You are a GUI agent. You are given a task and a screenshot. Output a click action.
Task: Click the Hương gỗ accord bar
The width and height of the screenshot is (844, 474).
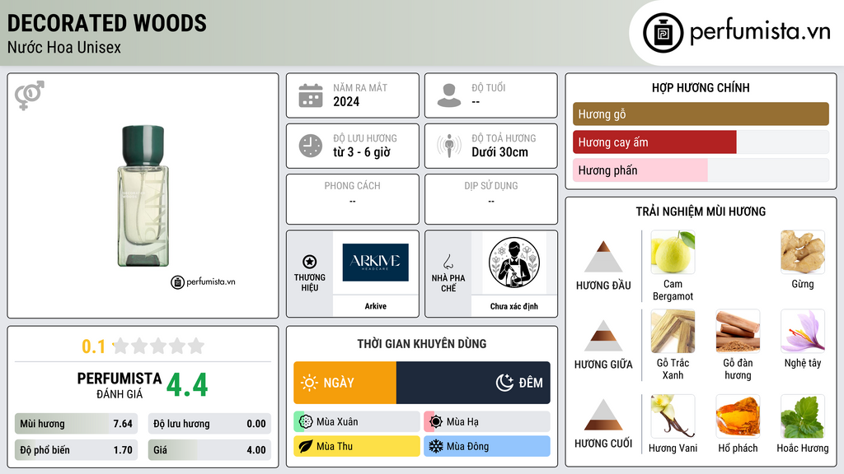click(x=701, y=114)
